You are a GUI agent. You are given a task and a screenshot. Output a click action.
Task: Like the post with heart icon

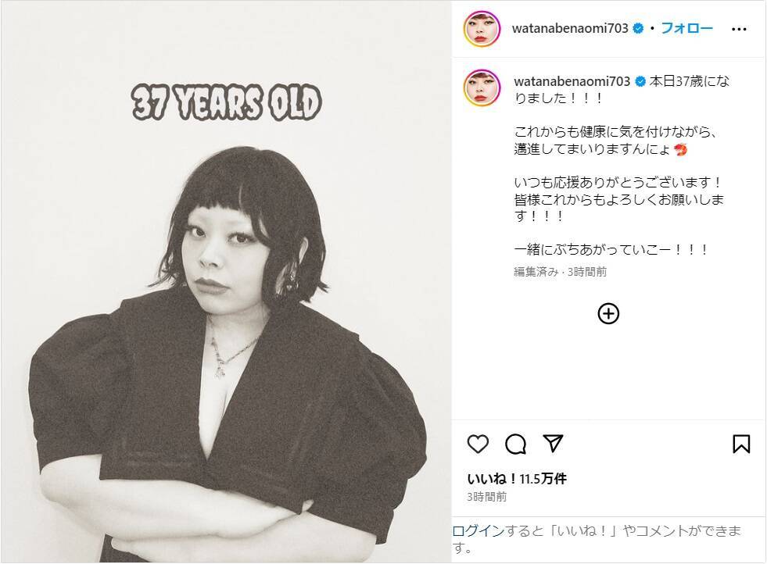478,444
